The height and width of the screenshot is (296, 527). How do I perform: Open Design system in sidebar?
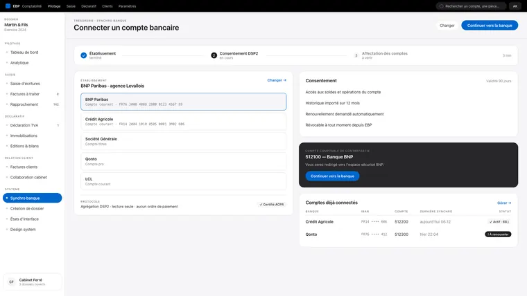point(33,230)
